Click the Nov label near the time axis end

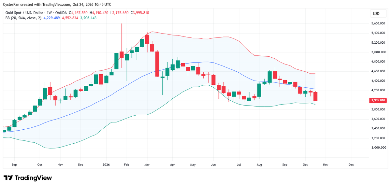325,165
